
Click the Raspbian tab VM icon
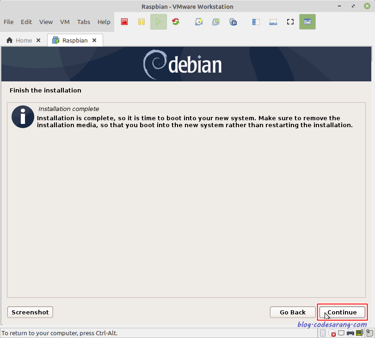click(x=56, y=40)
